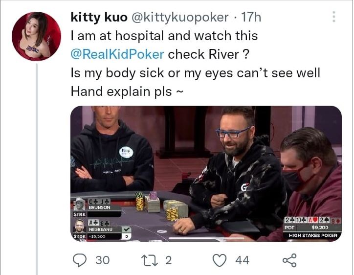354x275 pixels.
Task: Like the tweet with heart icon
Action: coord(220,260)
